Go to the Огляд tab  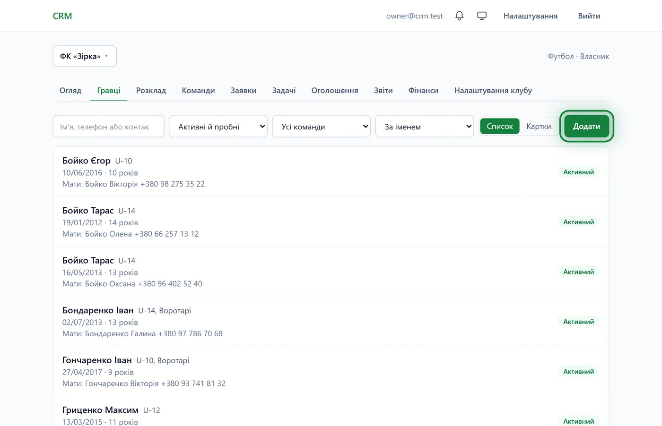(70, 90)
